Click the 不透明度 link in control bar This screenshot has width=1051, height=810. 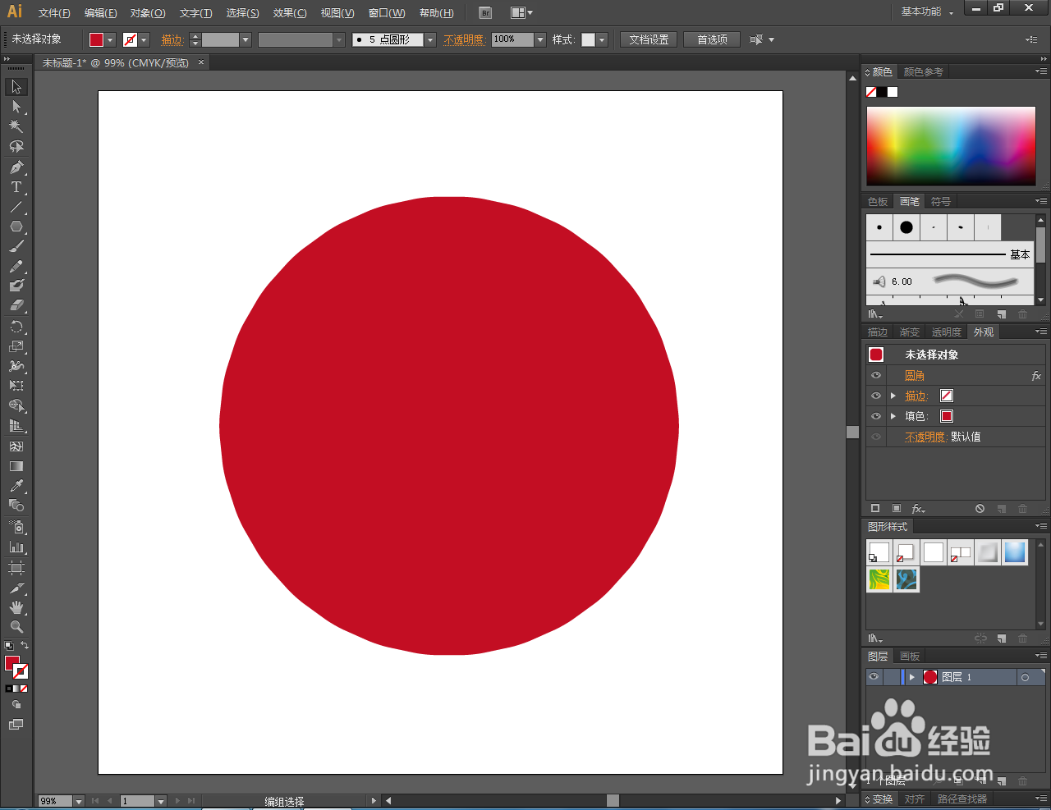coord(464,39)
